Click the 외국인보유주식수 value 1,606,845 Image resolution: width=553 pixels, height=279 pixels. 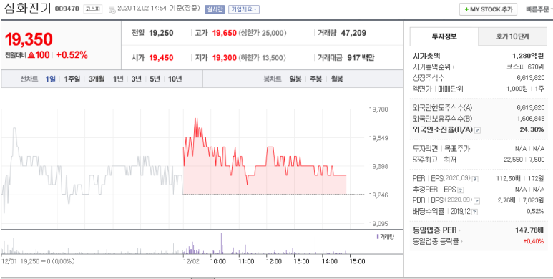530,119
